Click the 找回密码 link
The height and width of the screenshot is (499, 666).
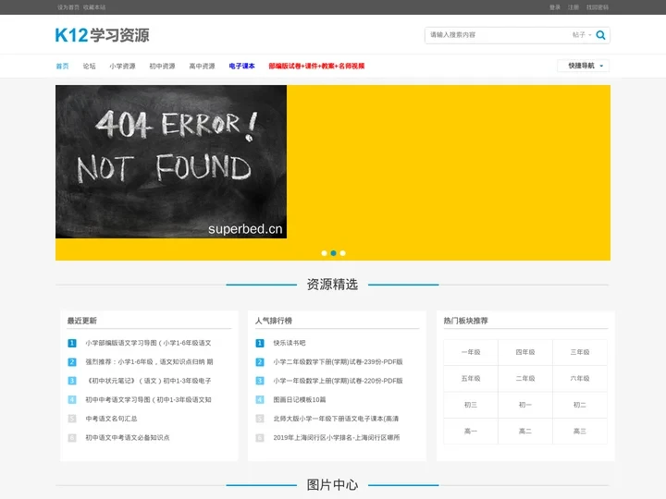(x=598, y=7)
